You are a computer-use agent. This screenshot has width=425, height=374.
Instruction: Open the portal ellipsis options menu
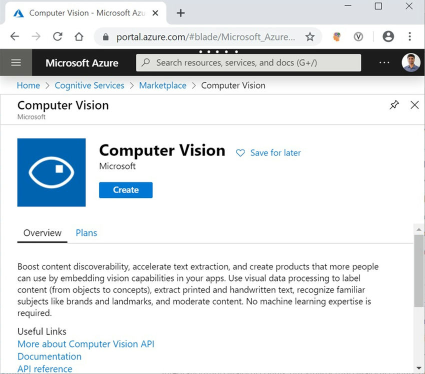pyautogui.click(x=384, y=62)
